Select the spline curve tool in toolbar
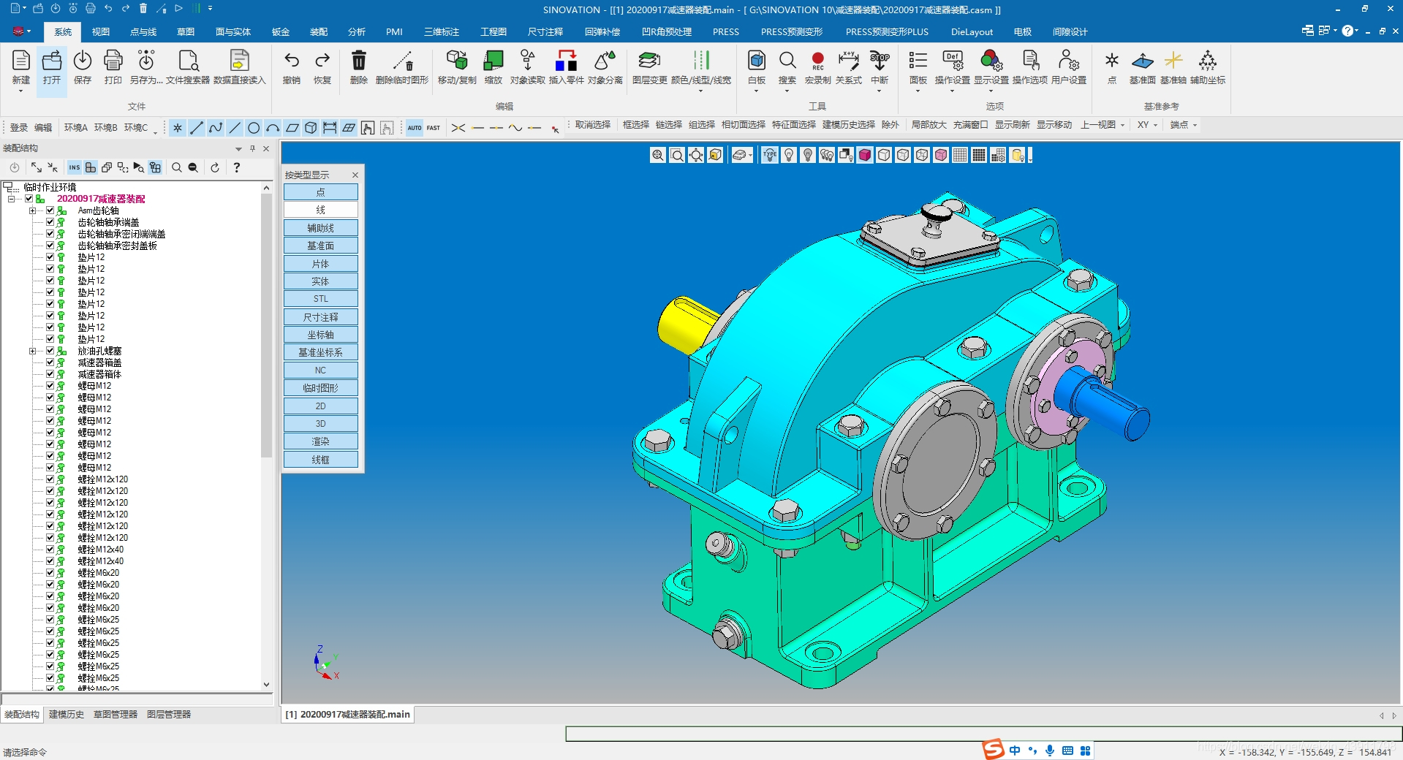This screenshot has height=760, width=1403. coord(216,128)
